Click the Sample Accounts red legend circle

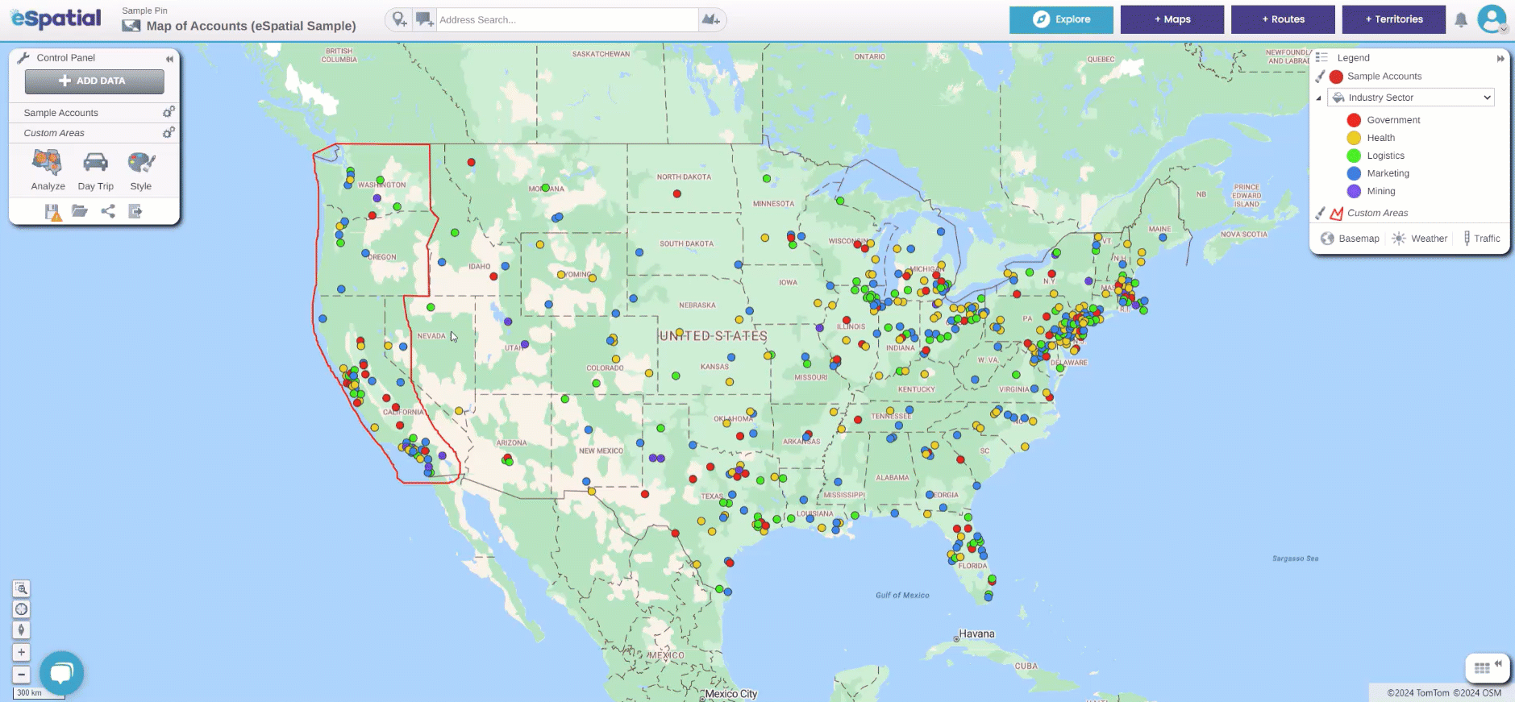coord(1336,77)
